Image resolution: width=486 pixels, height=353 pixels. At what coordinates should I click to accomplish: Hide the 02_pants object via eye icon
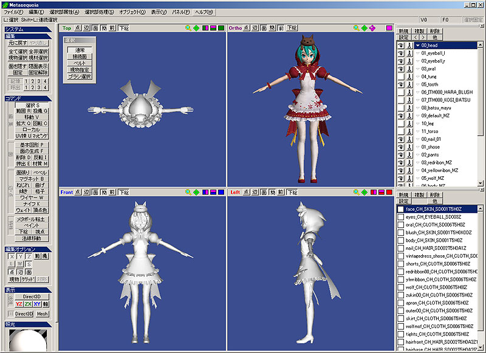click(401, 155)
